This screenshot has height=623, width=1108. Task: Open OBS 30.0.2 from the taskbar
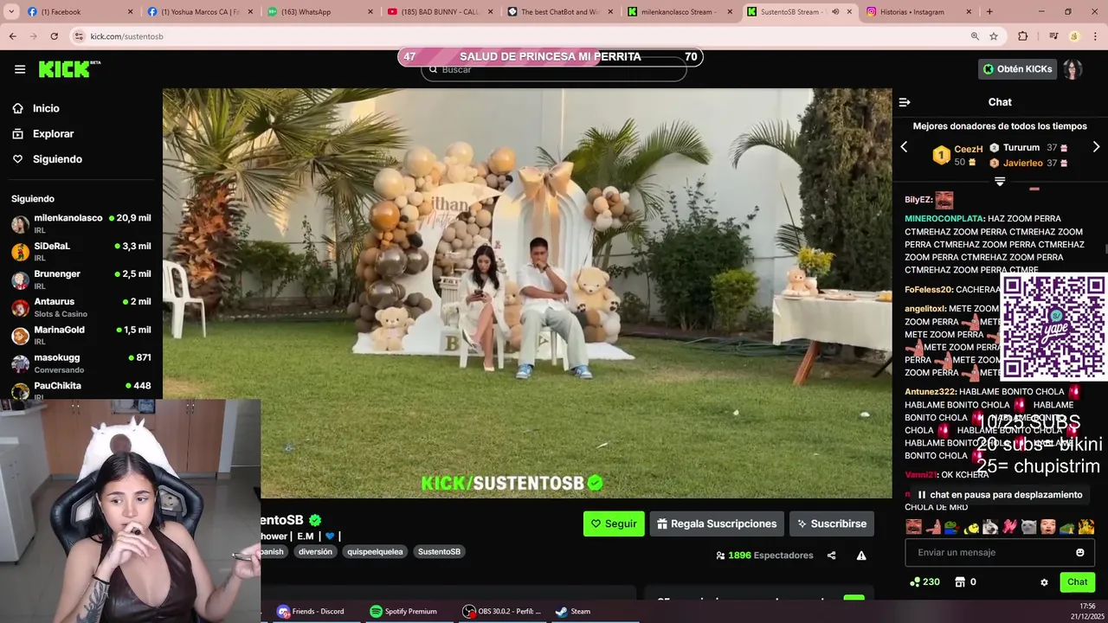click(503, 611)
